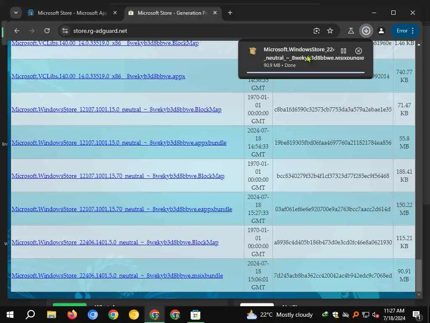The width and height of the screenshot is (430, 323).
Task: Click the 90.91 MB size cell
Action: pyautogui.click(x=404, y=275)
